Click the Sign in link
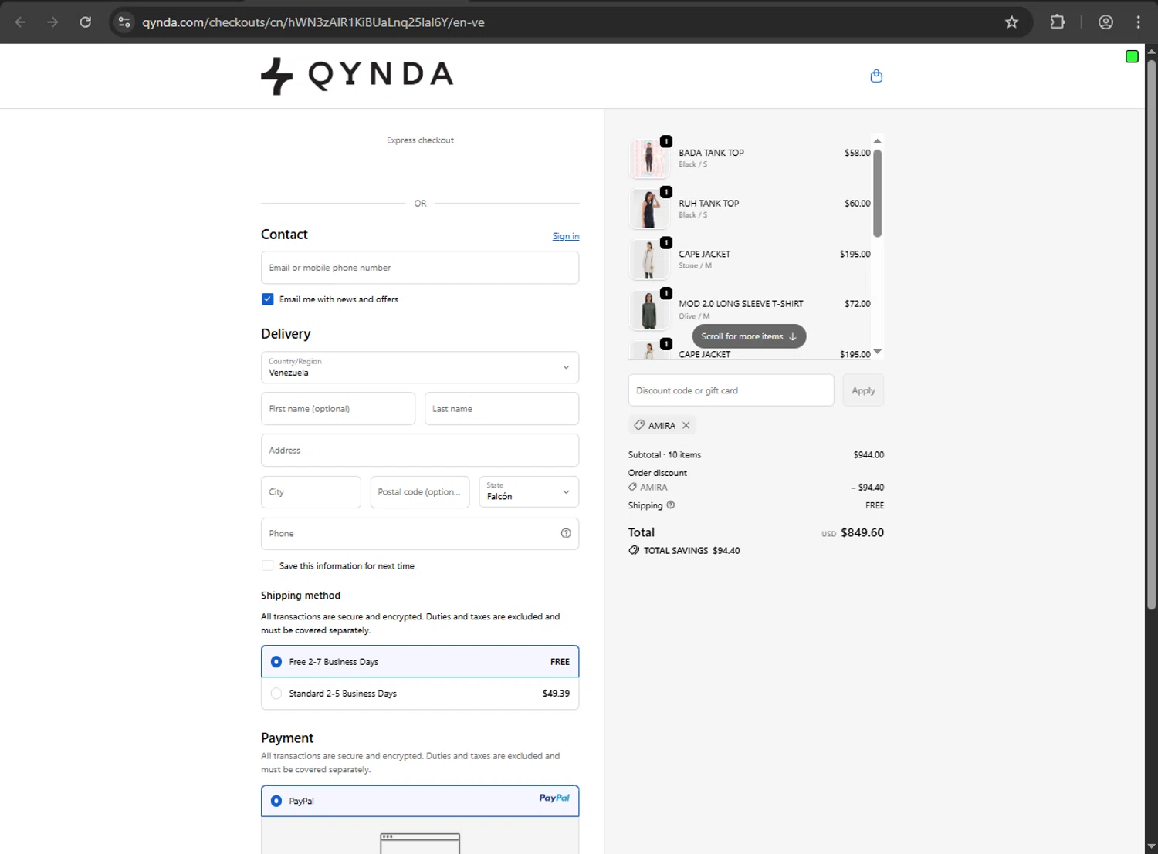This screenshot has width=1158, height=854. pyautogui.click(x=566, y=236)
